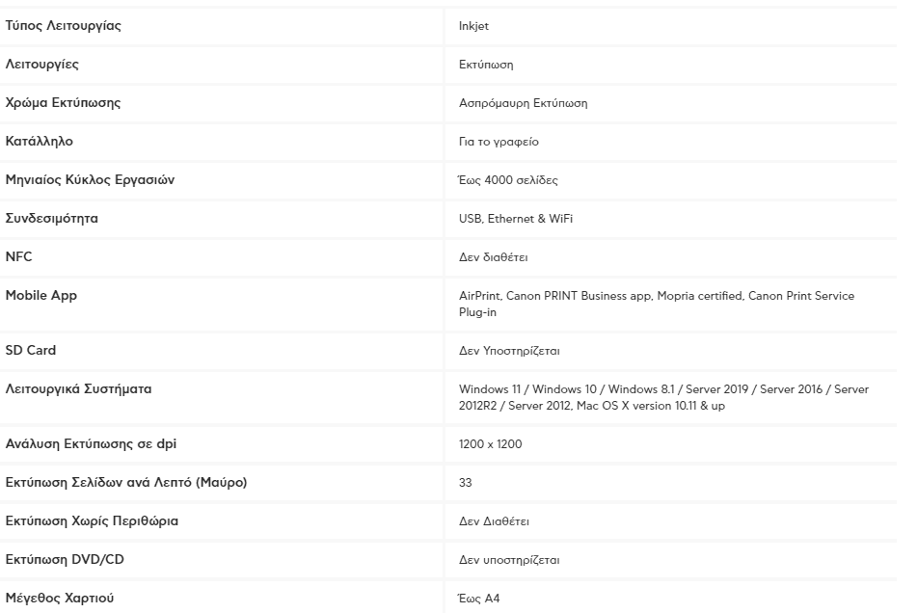Select the Έως 4000 σελίδες value
Image resolution: width=917 pixels, height=613 pixels.
click(507, 180)
